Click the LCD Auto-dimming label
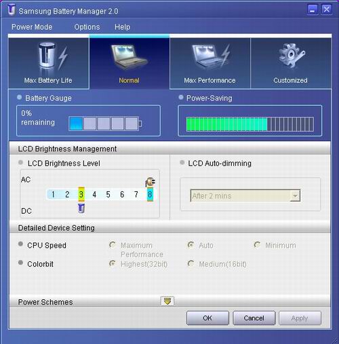The width and height of the screenshot is (339, 344). 220,164
